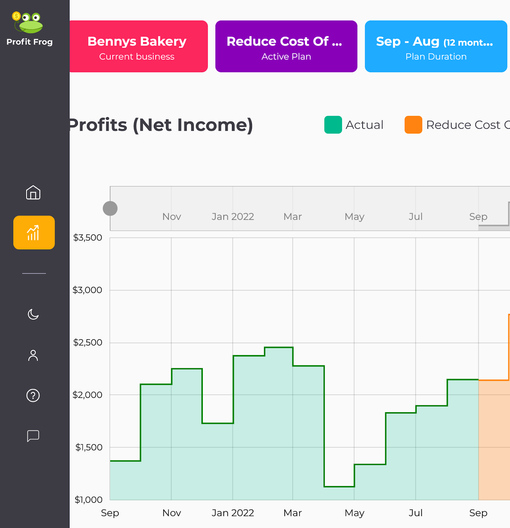Toggle the orange Reduce Cost legend swatch

tap(413, 125)
